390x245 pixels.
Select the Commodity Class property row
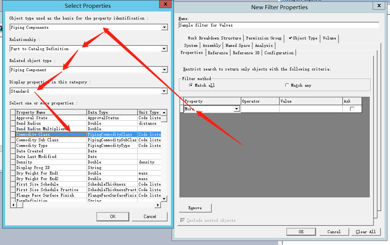(86, 134)
